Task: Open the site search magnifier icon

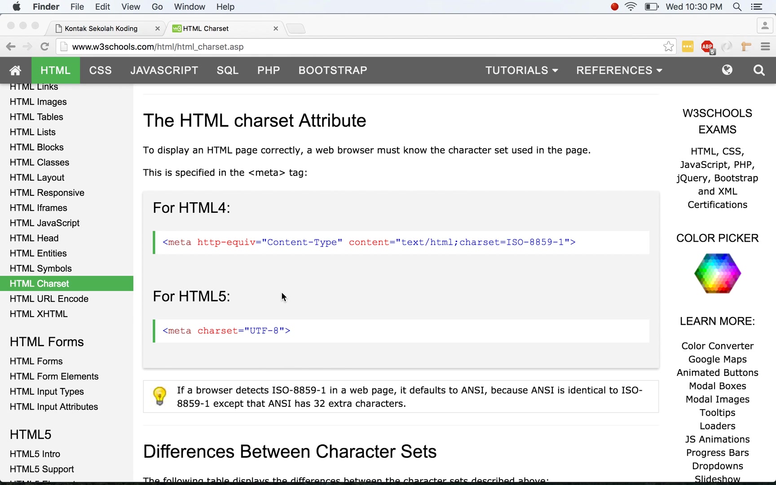Action: pos(759,70)
